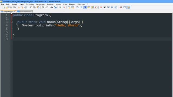Switch to the Program.java tab

tap(8, 11)
